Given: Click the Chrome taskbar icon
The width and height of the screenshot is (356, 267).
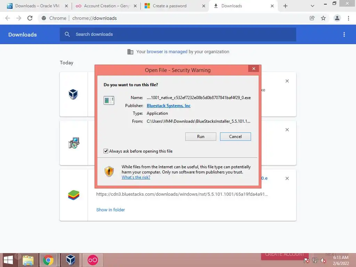Looking at the screenshot, I should (x=48, y=260).
